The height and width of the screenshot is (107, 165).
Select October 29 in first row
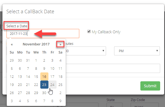[12, 60]
